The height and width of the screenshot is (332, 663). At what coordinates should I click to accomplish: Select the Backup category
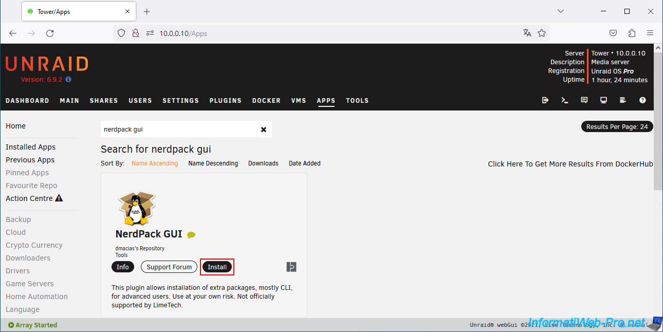[x=19, y=219]
